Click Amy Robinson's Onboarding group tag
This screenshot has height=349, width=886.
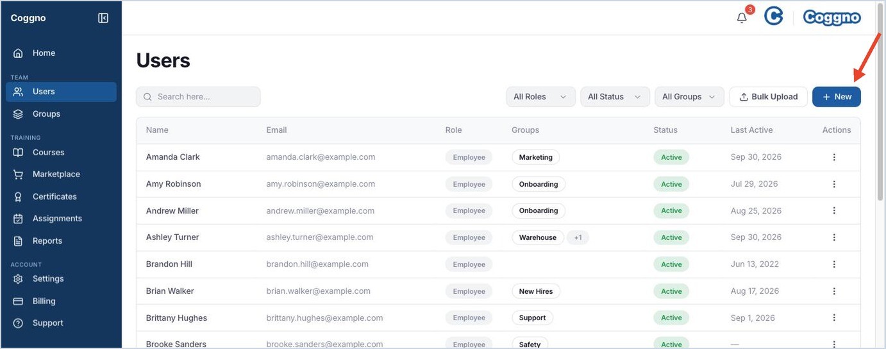coord(539,184)
